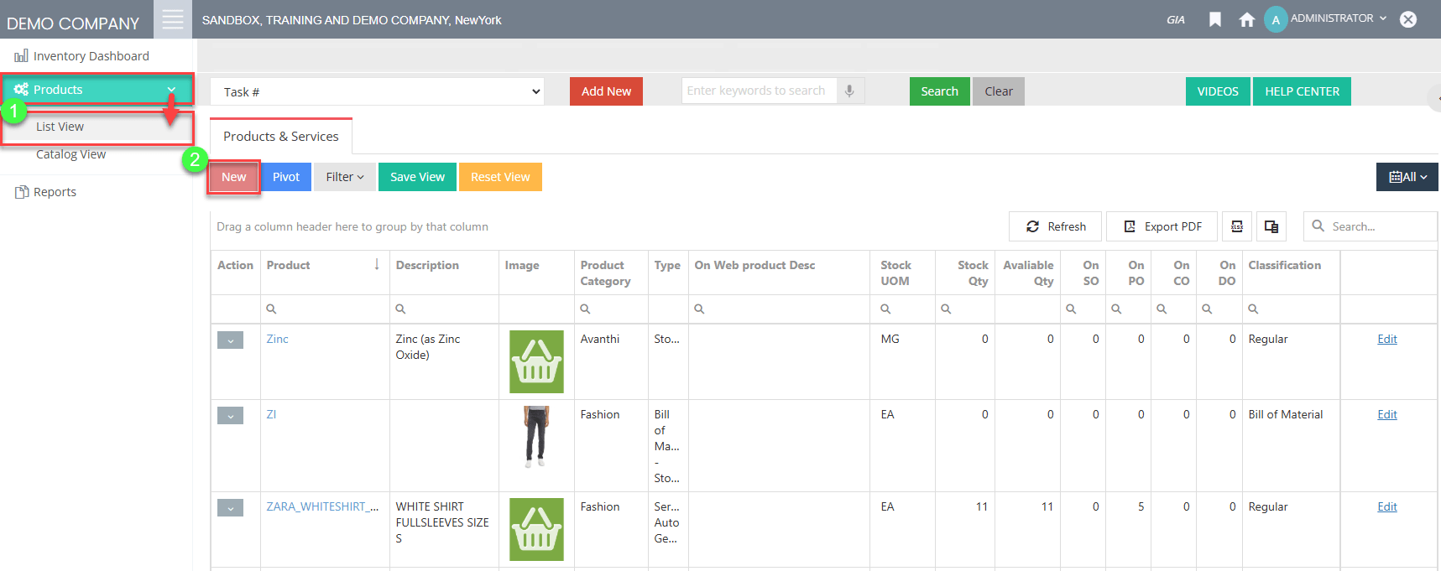Open the column chooser icon
The width and height of the screenshot is (1441, 571).
click(1271, 226)
